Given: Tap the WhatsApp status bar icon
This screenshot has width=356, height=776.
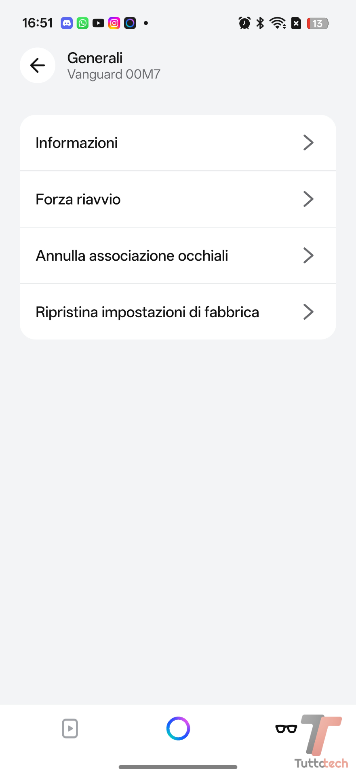Looking at the screenshot, I should tap(82, 23).
